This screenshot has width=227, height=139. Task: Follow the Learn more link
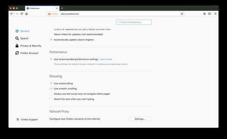coord(106,59)
